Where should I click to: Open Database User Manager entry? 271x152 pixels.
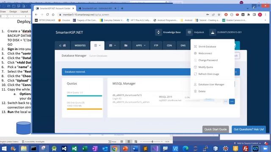click(x=211, y=84)
